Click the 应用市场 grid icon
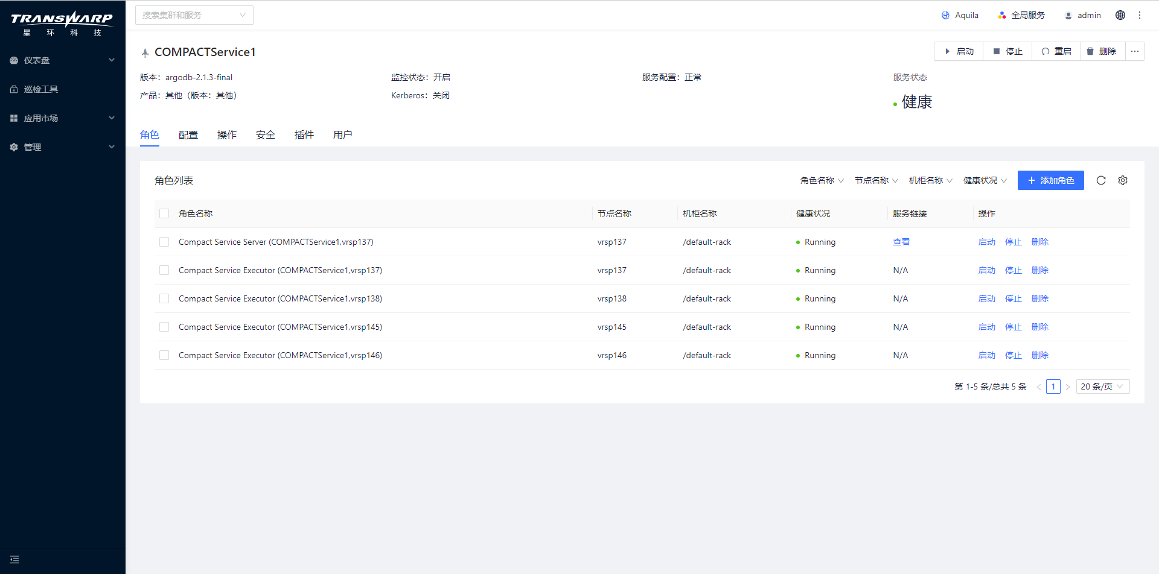 pyautogui.click(x=14, y=118)
